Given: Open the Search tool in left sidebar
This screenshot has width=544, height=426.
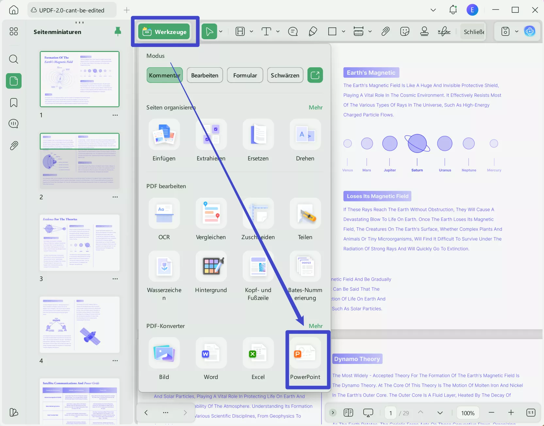Looking at the screenshot, I should pyautogui.click(x=14, y=59).
